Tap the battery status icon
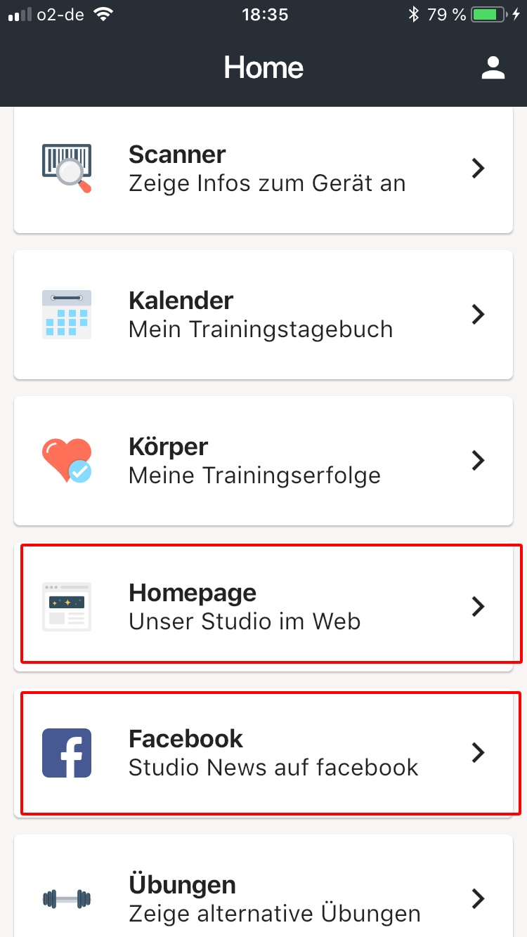Image resolution: width=527 pixels, height=937 pixels. pos(488,15)
